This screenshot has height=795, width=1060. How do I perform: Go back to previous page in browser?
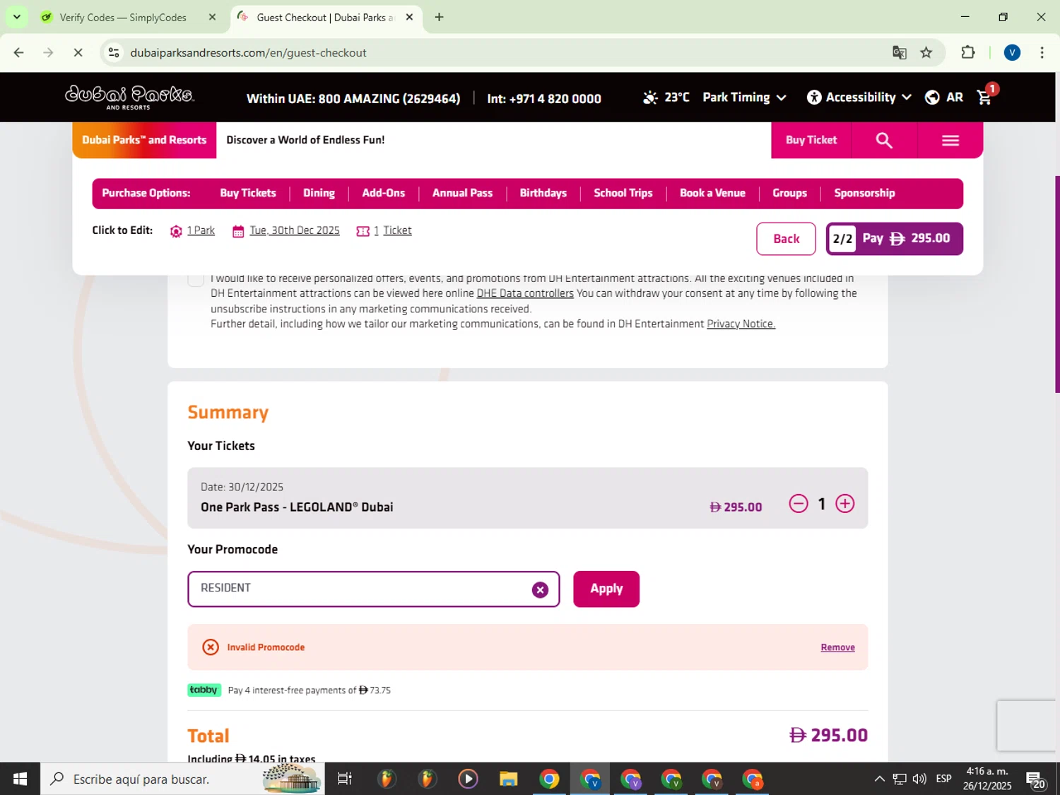coord(19,52)
